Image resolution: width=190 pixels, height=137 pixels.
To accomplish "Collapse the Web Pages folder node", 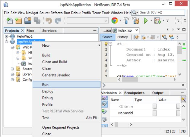I will (x=12, y=47).
